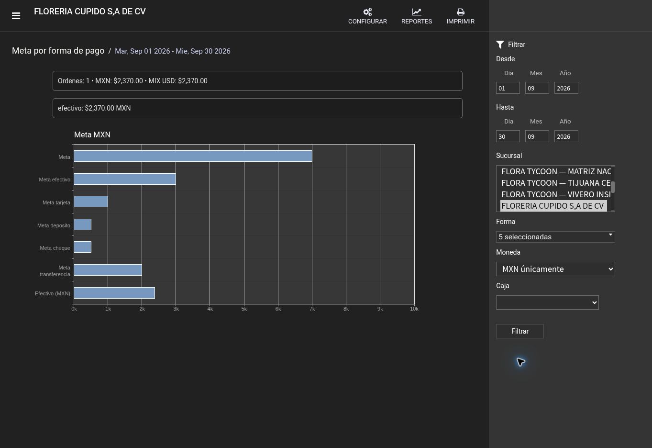The height and width of the screenshot is (448, 652).
Task: Click the Filtrar button
Action: [520, 331]
